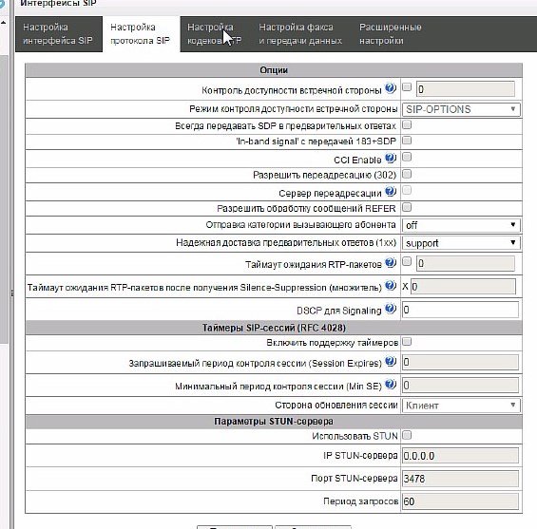Select Настройка протокола SIP tab
537x529 pixels.
(141, 34)
